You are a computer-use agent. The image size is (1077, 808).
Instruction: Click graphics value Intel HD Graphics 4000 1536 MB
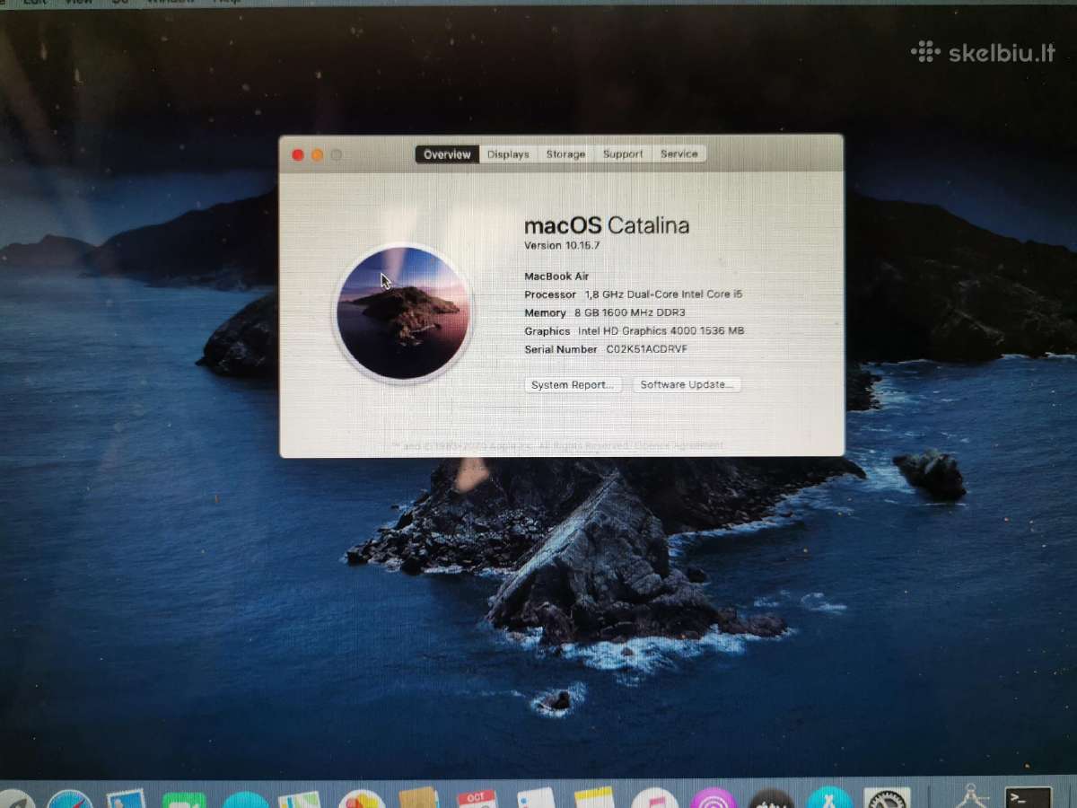661,330
